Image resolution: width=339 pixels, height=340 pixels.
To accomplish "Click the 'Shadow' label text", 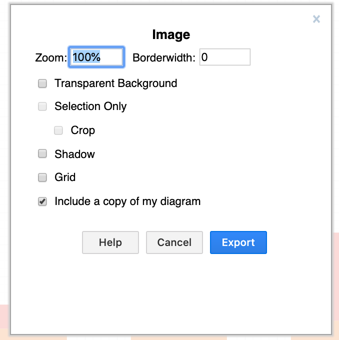I will point(74,154).
